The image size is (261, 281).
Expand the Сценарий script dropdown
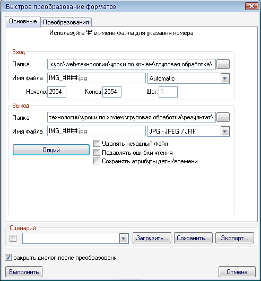tap(124, 239)
